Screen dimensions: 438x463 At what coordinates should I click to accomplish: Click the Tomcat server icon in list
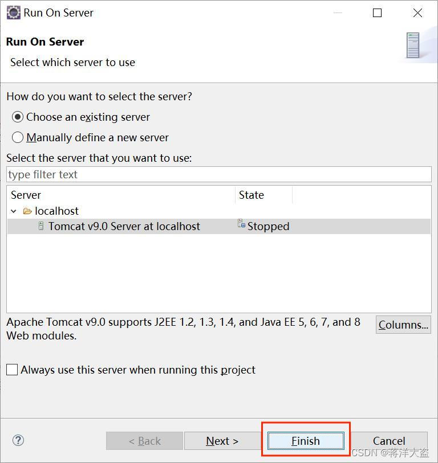tap(40, 226)
